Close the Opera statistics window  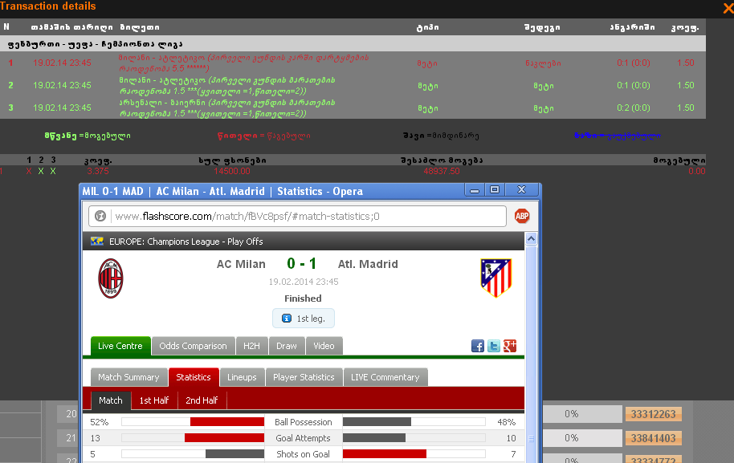(x=521, y=190)
